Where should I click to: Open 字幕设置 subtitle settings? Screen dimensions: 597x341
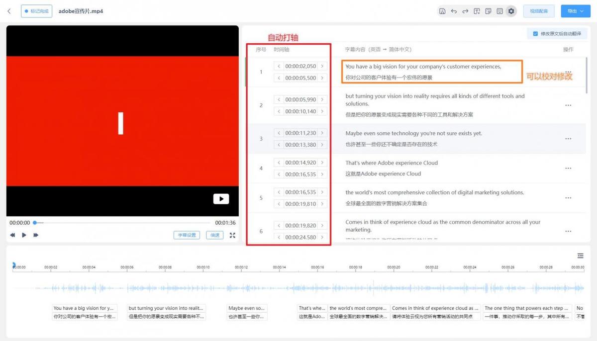point(187,235)
